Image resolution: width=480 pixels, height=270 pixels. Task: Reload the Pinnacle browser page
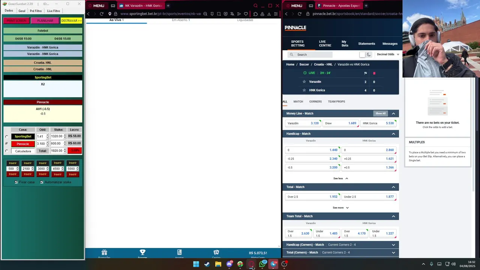300,14
